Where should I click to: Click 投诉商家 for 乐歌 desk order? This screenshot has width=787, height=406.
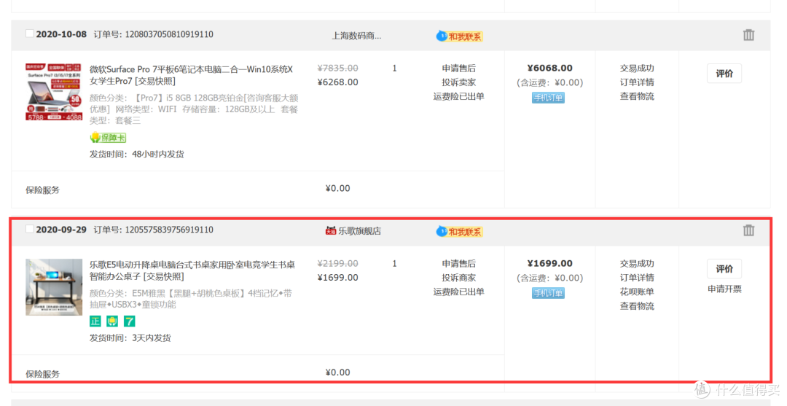pos(459,278)
